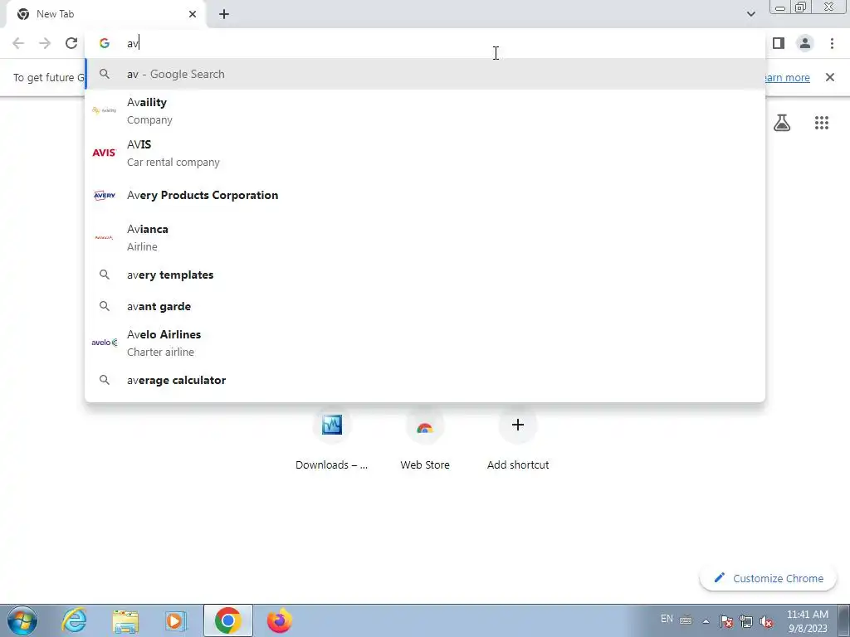The height and width of the screenshot is (637, 850).
Task: Choose 'avant garde' suggestion
Action: 425,306
